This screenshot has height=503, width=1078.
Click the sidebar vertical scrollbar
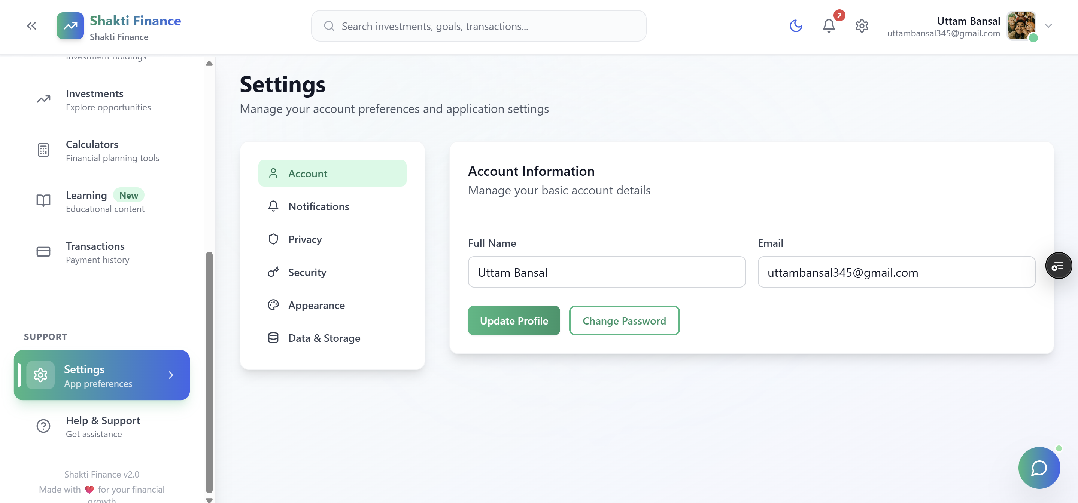[x=209, y=372]
